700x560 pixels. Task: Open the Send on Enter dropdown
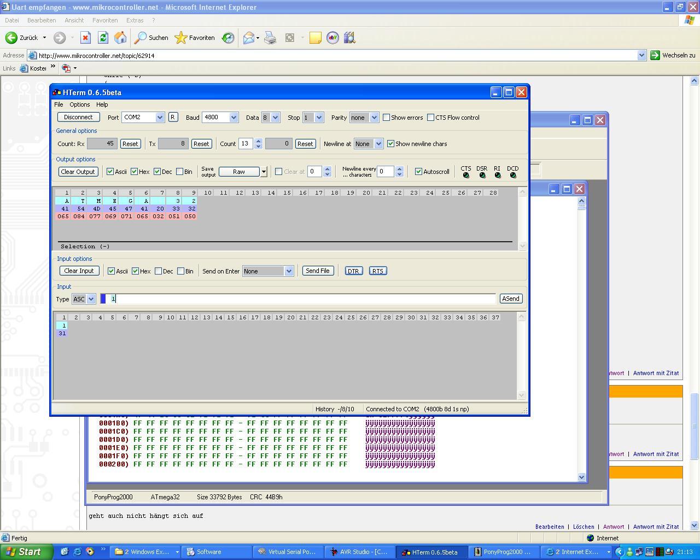coord(289,271)
